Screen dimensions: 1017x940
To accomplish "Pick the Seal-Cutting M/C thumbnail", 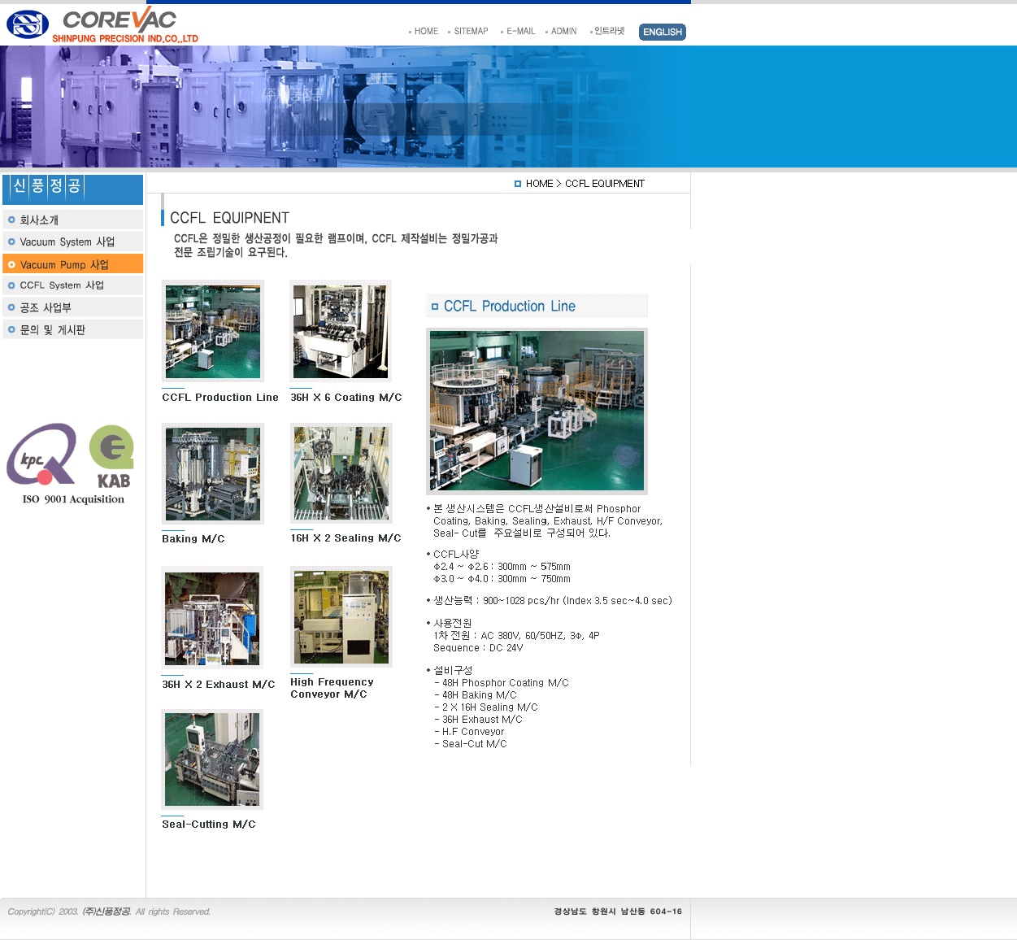I will [213, 759].
